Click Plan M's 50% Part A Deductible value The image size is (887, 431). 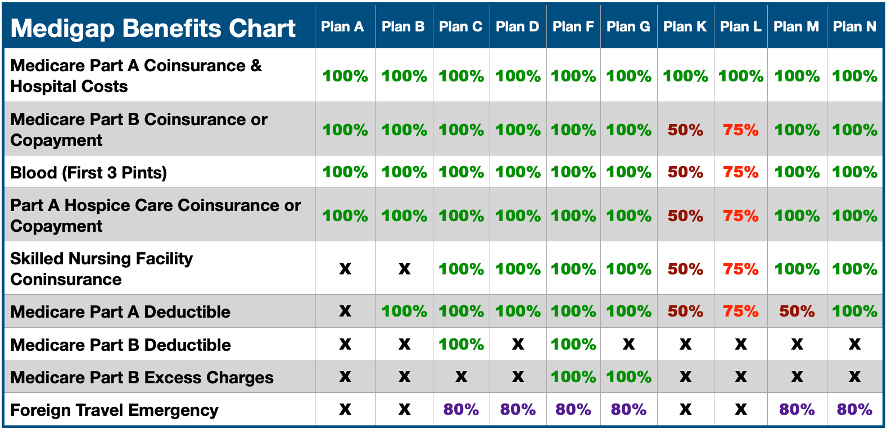[797, 311]
